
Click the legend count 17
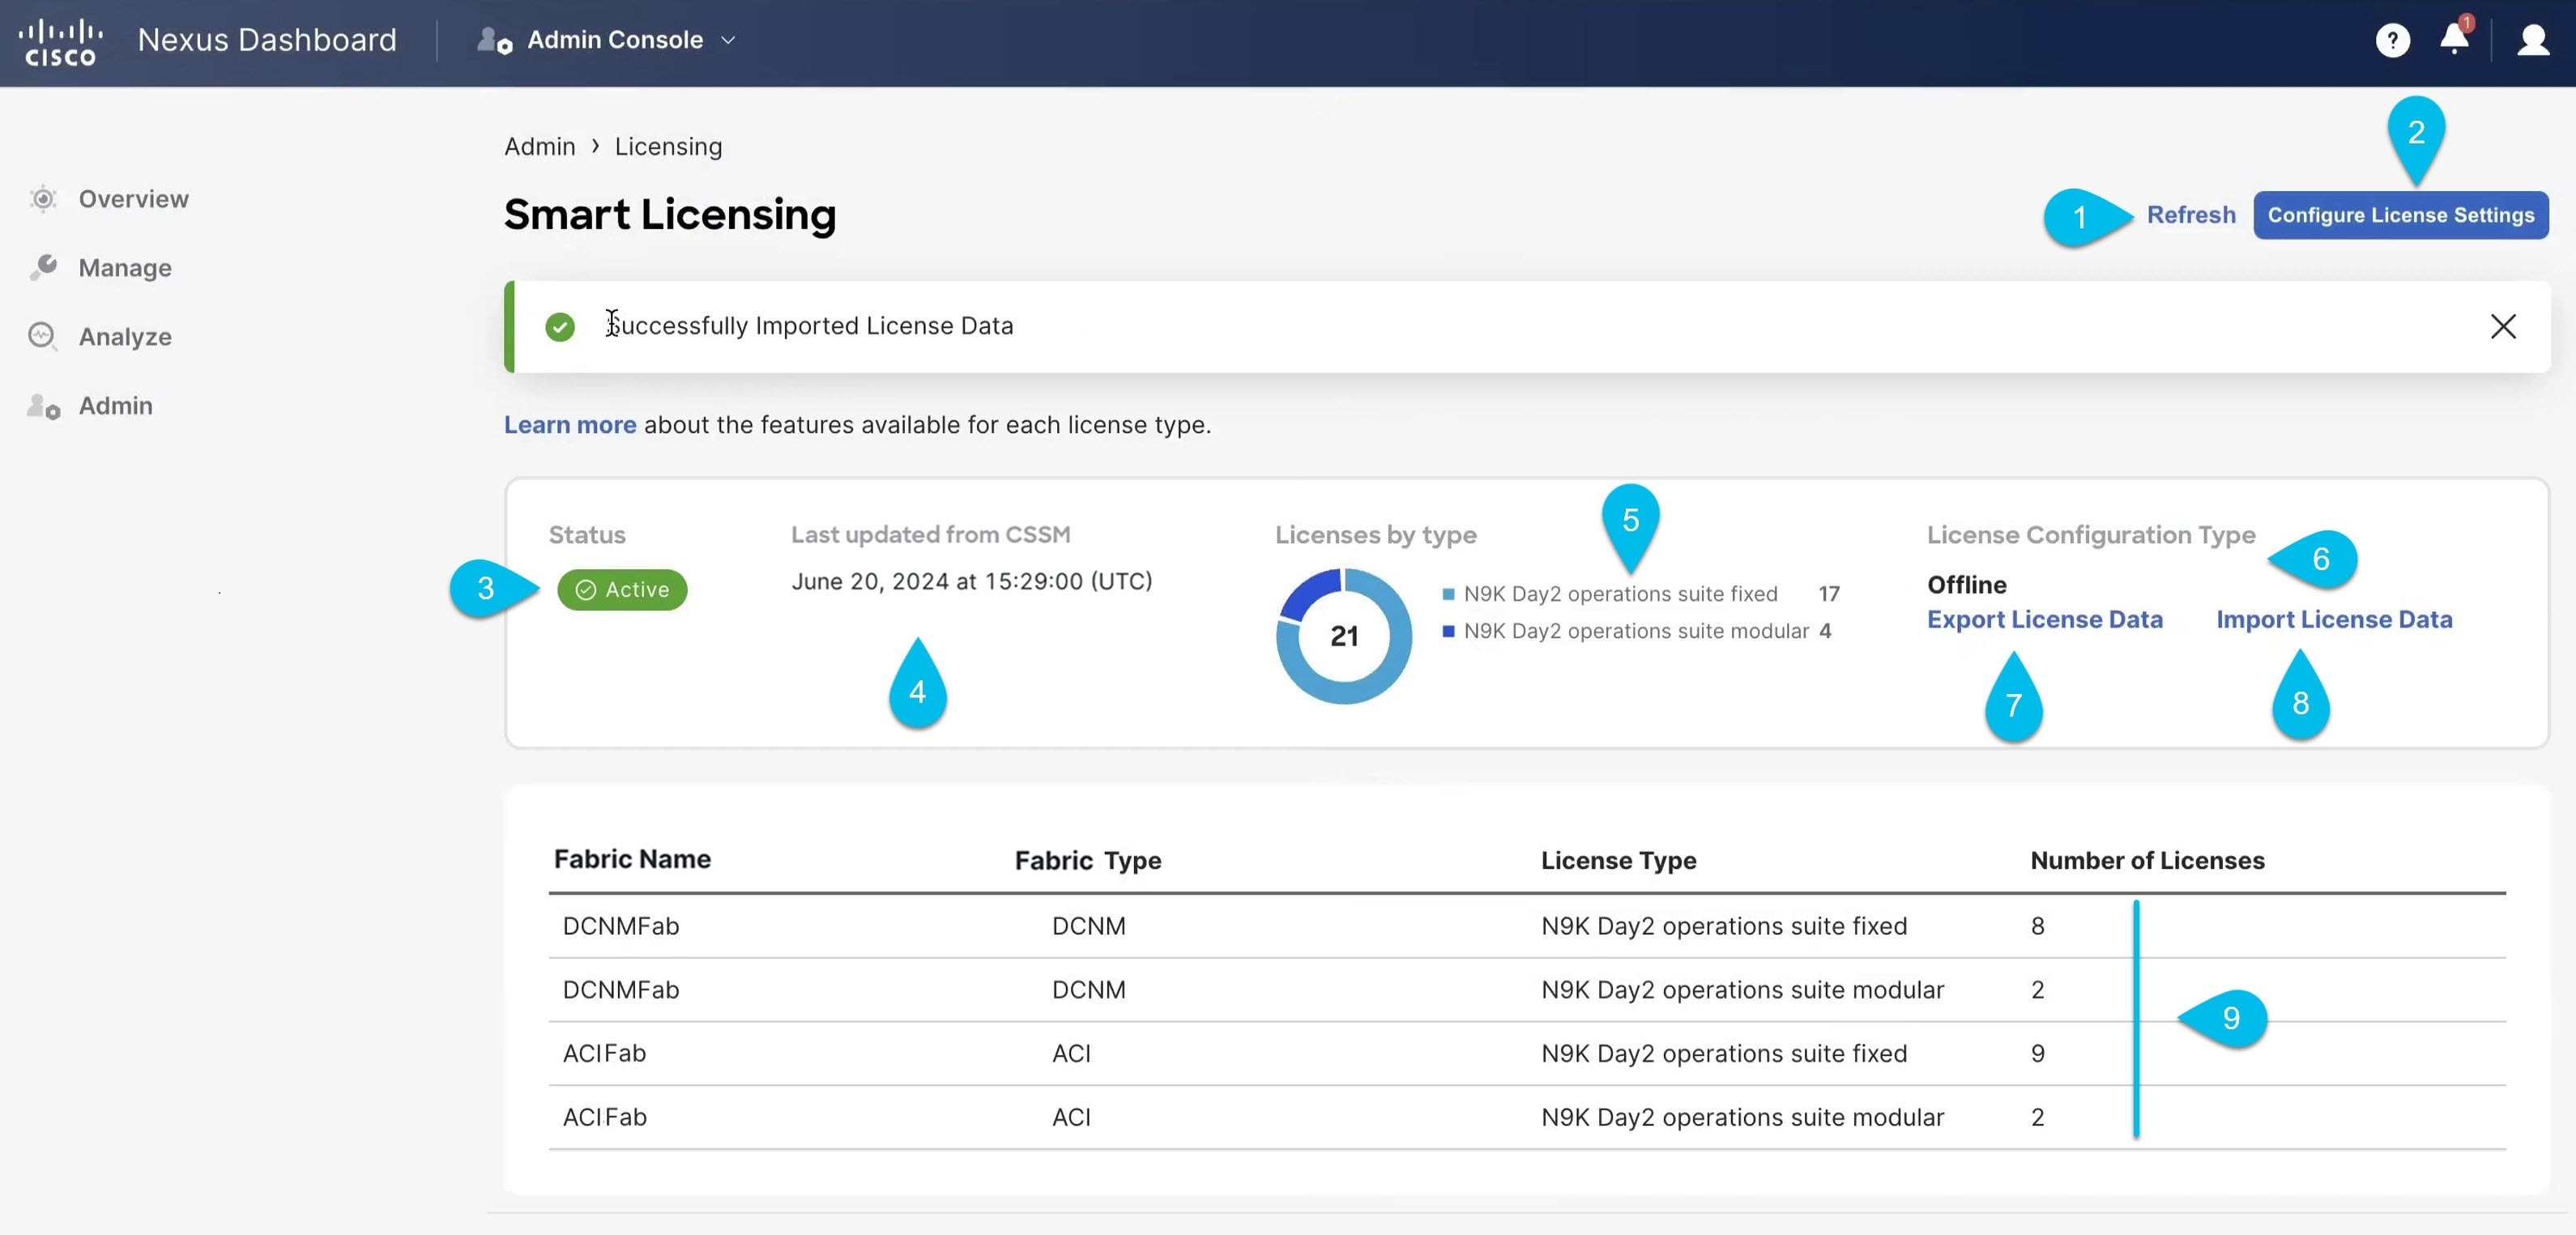[x=1829, y=594]
